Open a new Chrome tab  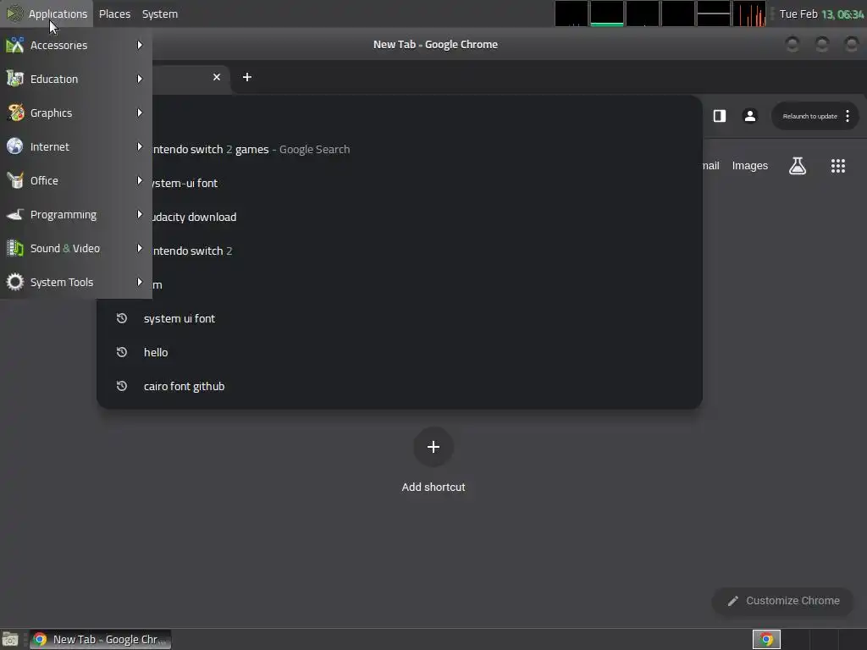click(x=247, y=77)
